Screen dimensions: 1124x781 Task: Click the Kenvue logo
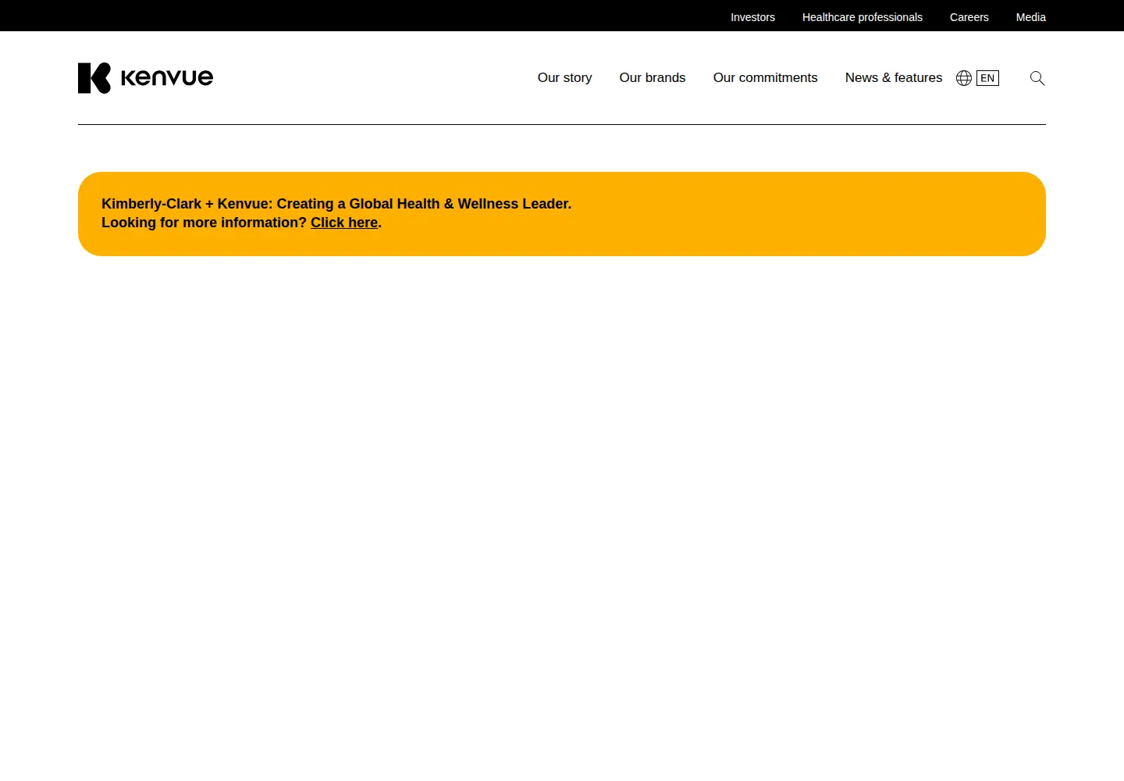(x=145, y=78)
